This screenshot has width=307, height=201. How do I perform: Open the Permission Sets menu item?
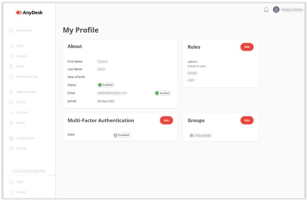[x=27, y=77]
